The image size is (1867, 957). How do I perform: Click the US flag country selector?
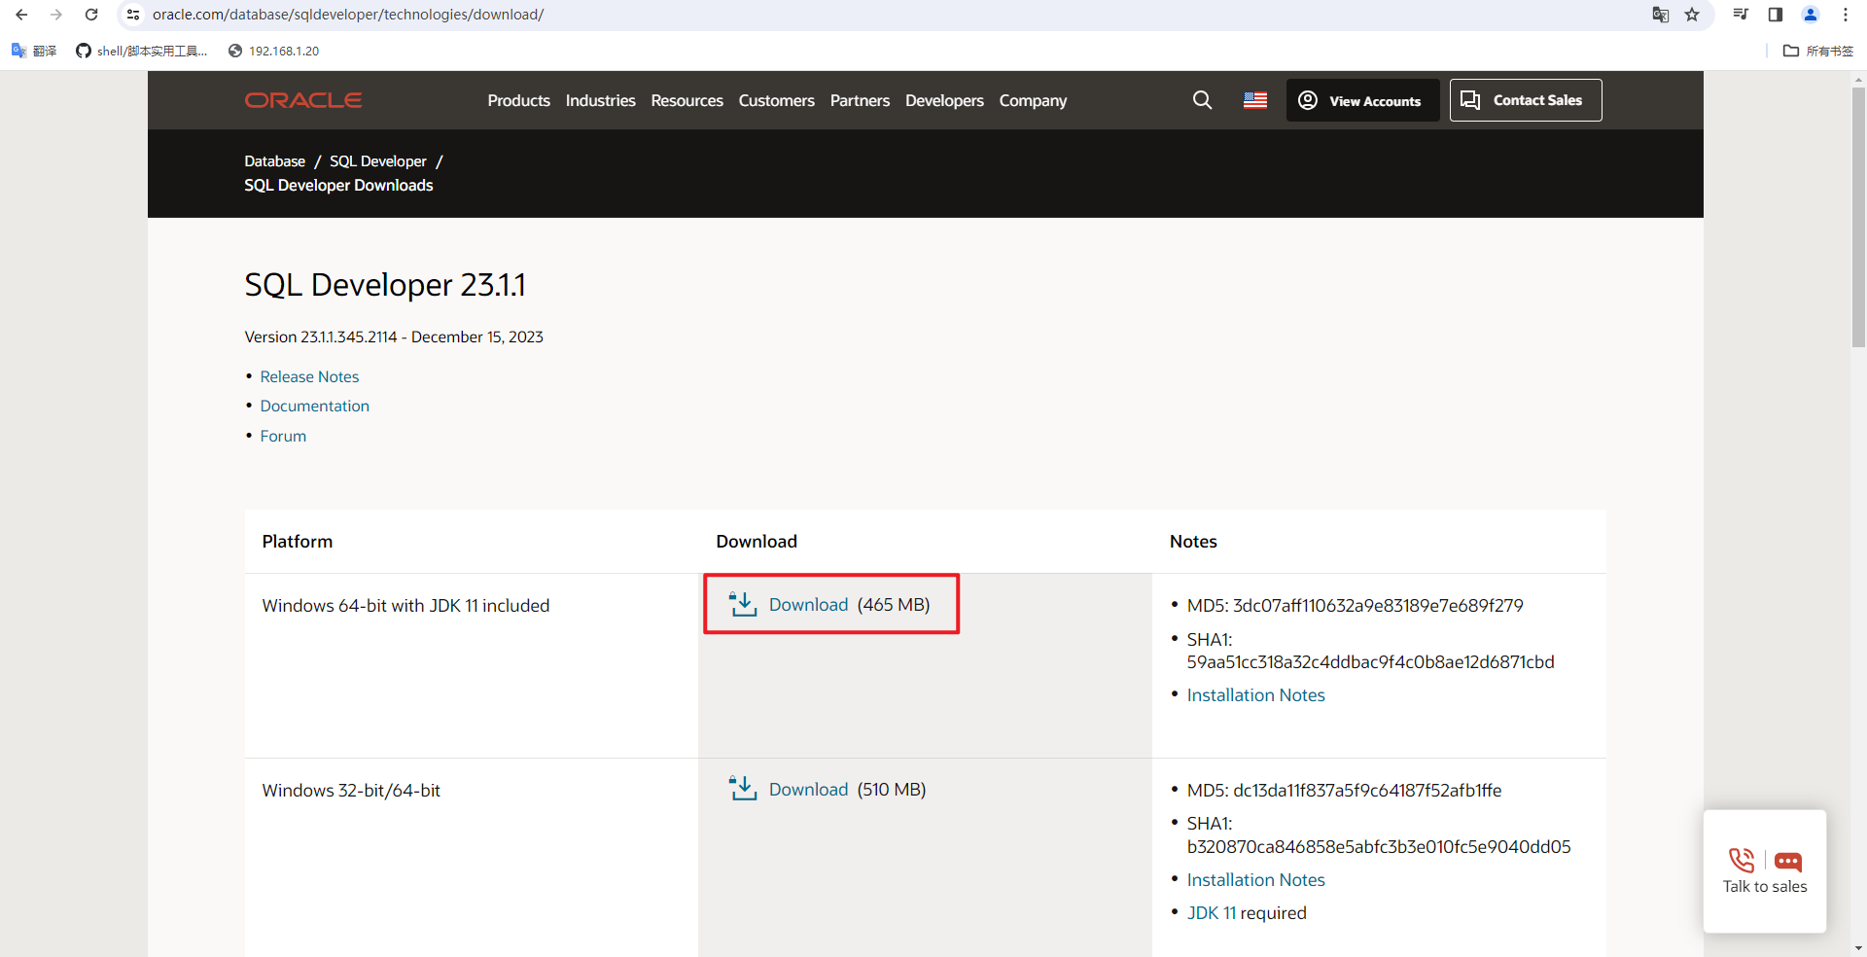coord(1254,100)
